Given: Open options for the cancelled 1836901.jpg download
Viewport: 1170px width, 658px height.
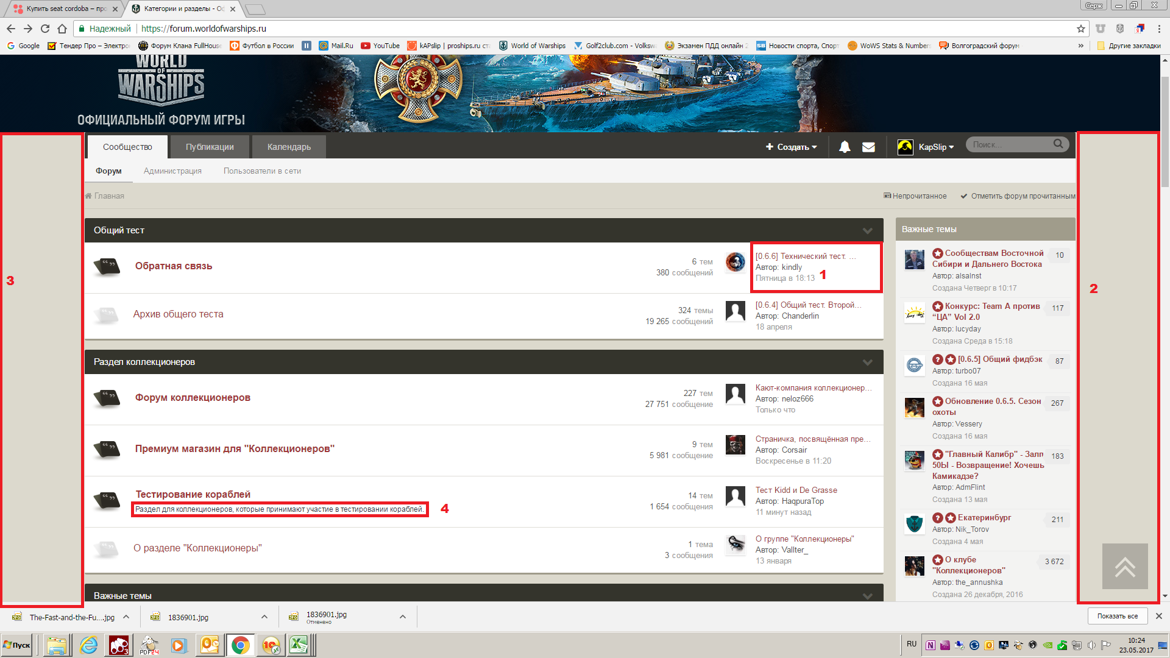Looking at the screenshot, I should tap(403, 617).
